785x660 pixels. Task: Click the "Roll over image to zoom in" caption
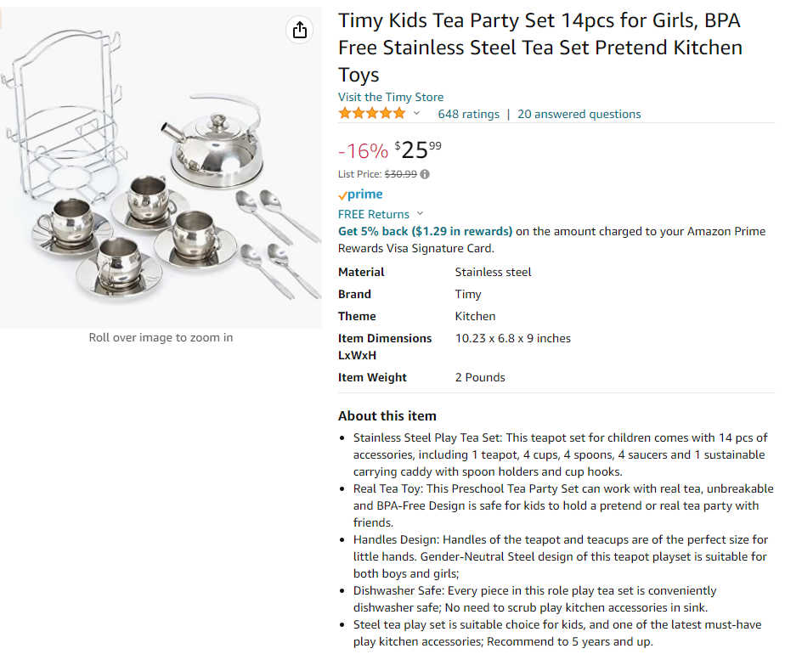(161, 337)
